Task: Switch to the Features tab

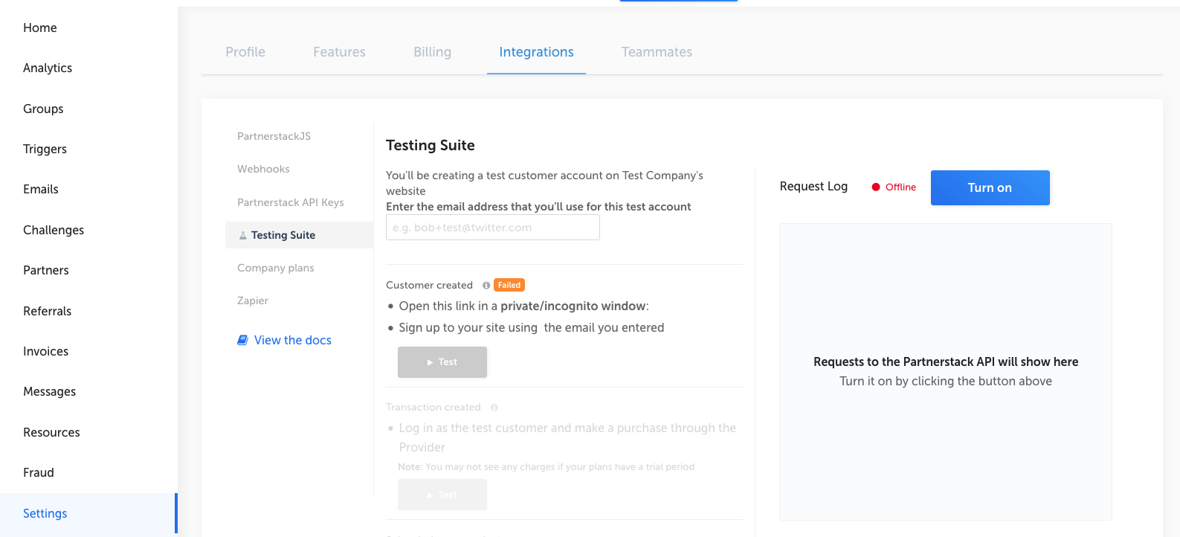Action: (339, 52)
